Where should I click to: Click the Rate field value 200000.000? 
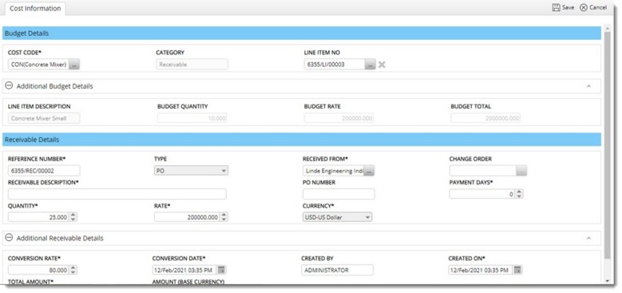187,217
